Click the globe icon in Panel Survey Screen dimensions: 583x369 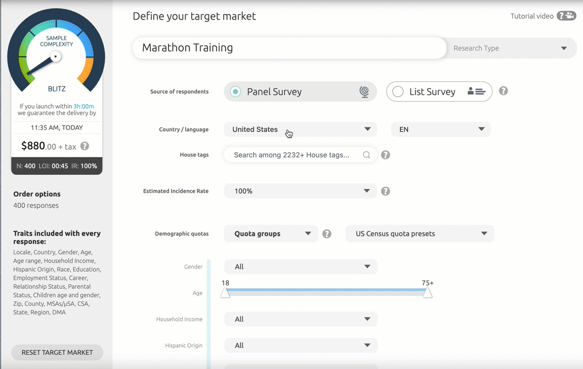[x=364, y=91]
